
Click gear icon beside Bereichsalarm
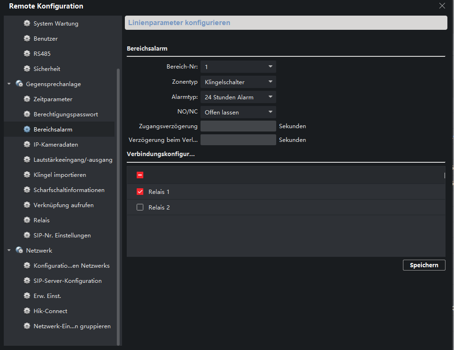click(x=27, y=129)
